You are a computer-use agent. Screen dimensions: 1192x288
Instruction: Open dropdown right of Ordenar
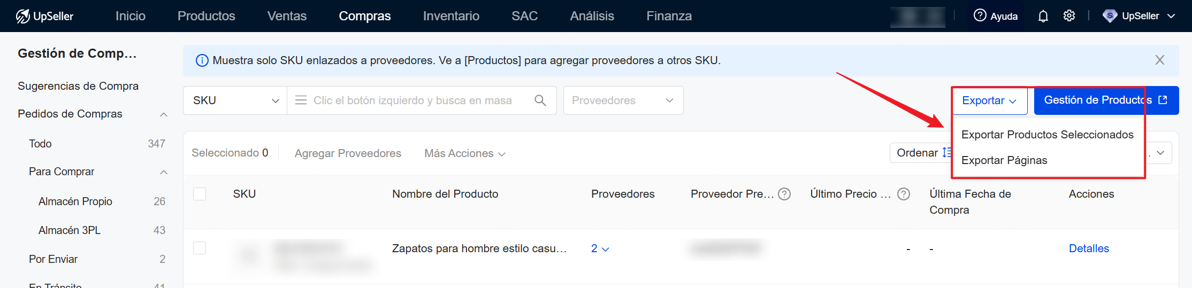(x=1159, y=153)
